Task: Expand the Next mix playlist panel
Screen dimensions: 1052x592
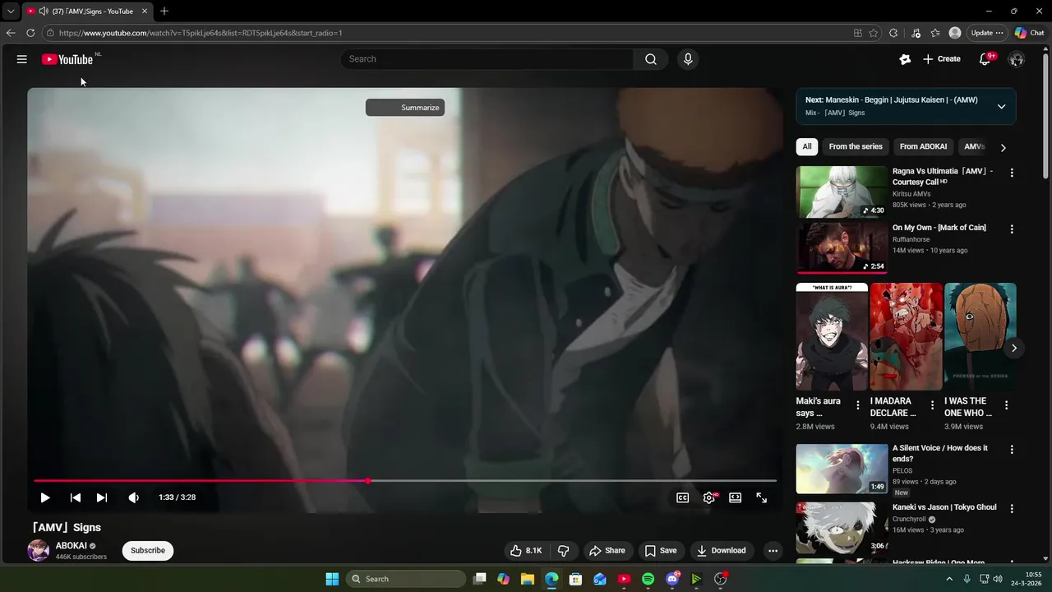Action: (x=1001, y=106)
